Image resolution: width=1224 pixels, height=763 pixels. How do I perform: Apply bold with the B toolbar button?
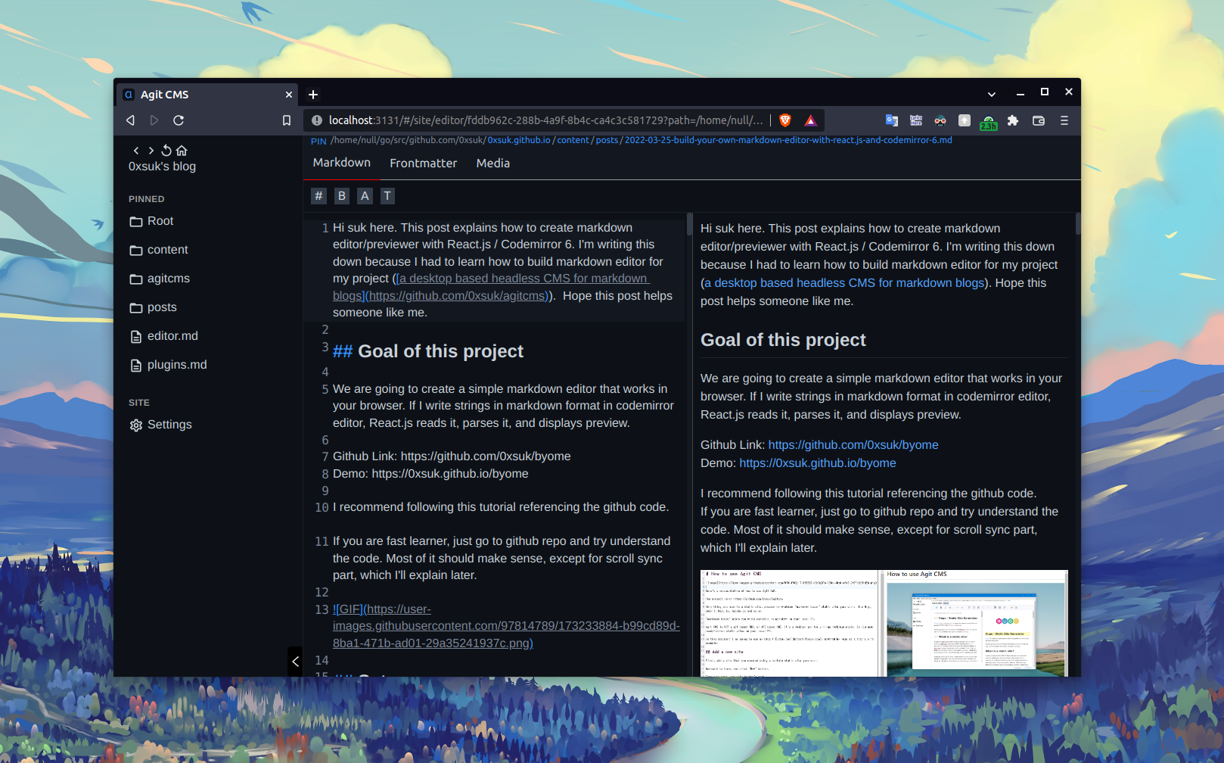(x=342, y=196)
